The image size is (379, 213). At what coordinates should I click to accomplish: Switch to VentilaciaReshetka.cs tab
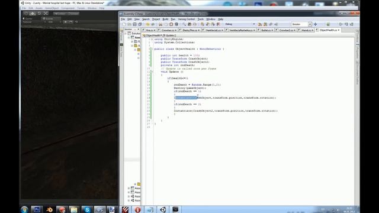coord(241,30)
